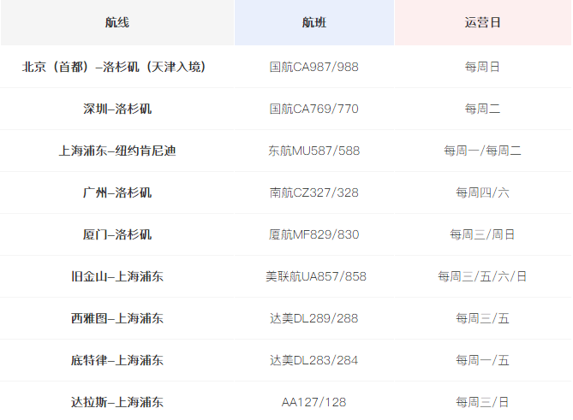
Task: Select flight 国航CA769/770
Action: click(313, 109)
